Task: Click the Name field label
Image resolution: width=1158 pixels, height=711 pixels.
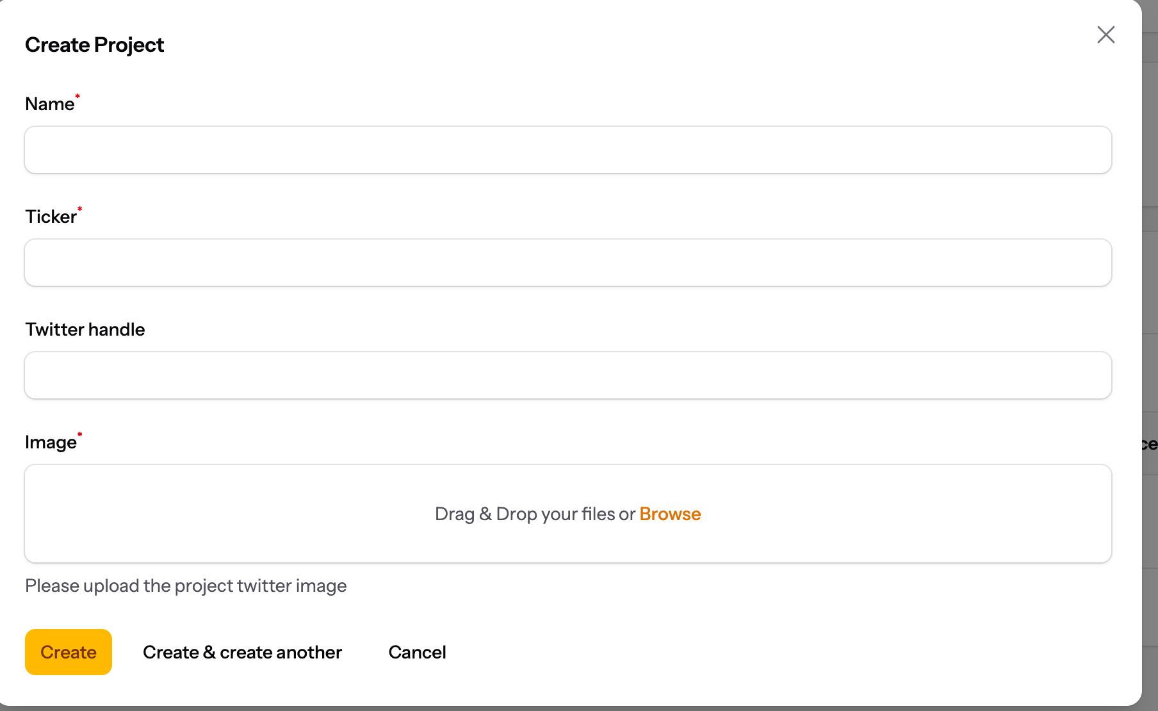Action: click(x=49, y=104)
